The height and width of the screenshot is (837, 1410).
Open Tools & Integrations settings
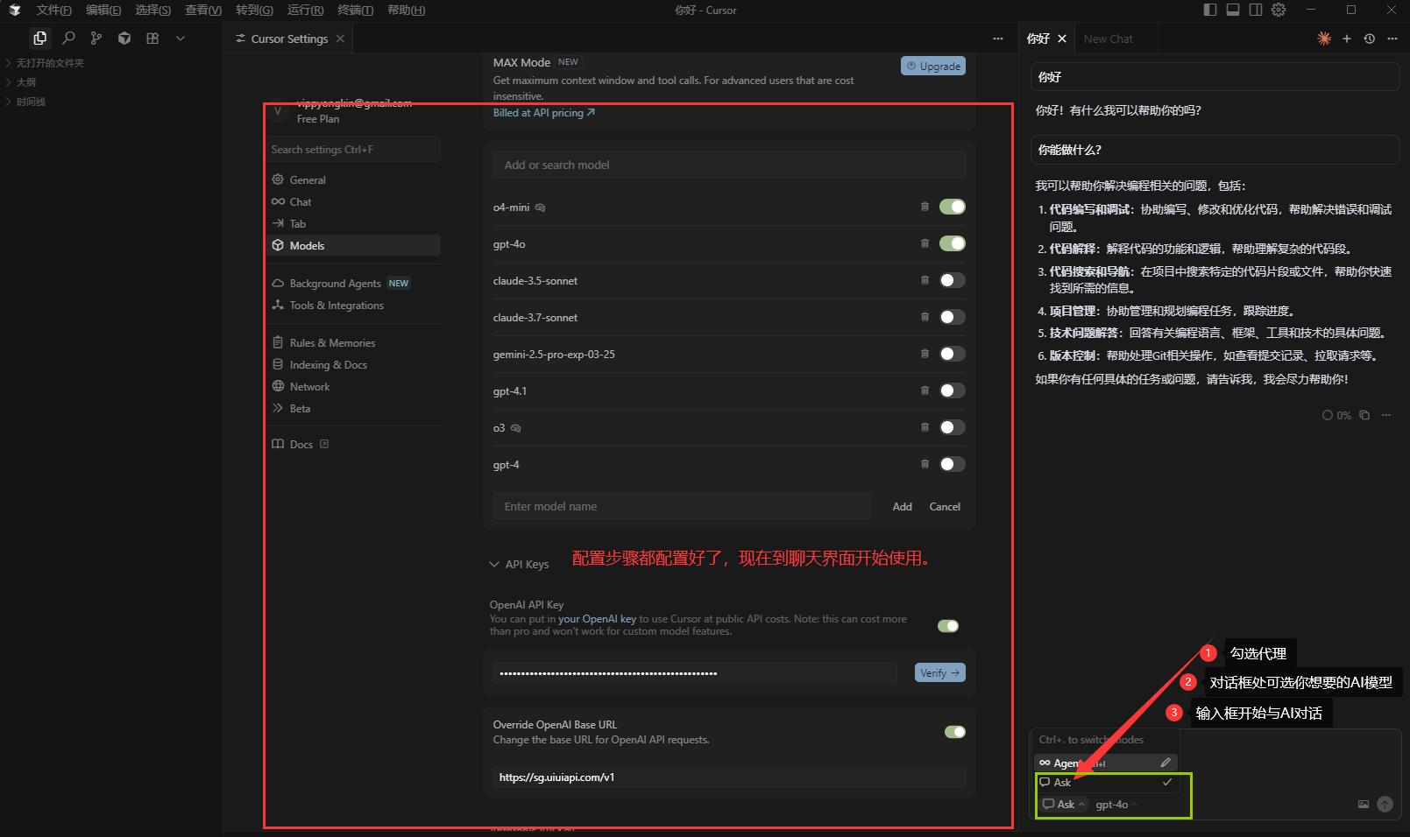(355, 305)
